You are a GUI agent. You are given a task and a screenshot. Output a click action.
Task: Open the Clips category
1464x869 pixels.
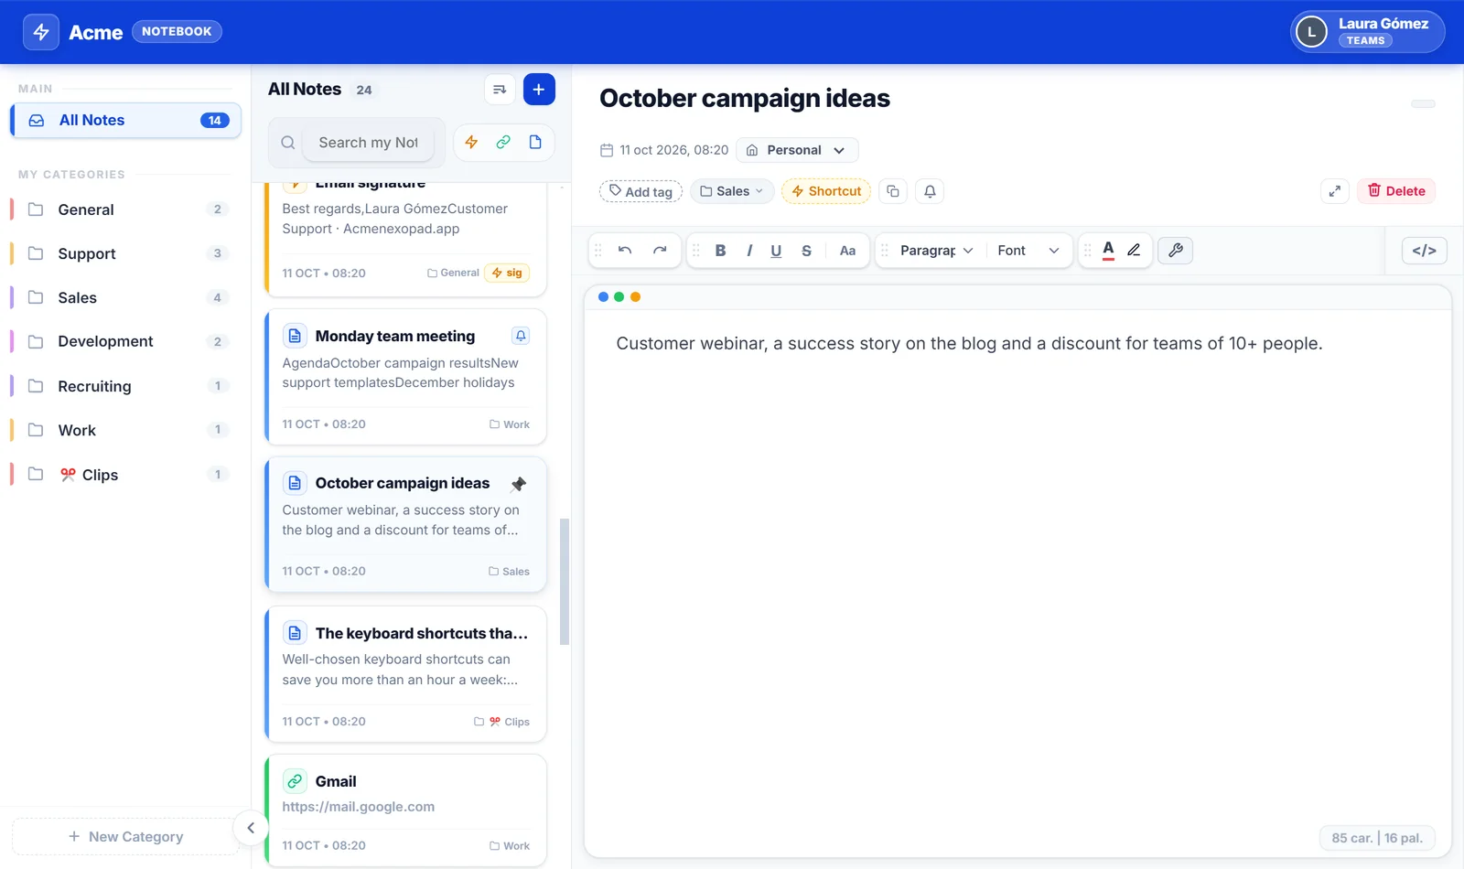tap(126, 475)
